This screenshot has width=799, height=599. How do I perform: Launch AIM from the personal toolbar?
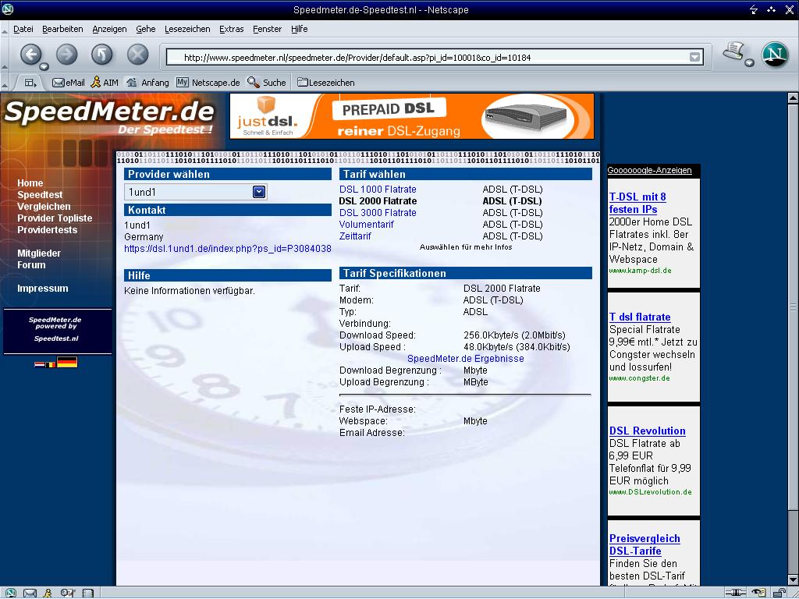[x=105, y=83]
